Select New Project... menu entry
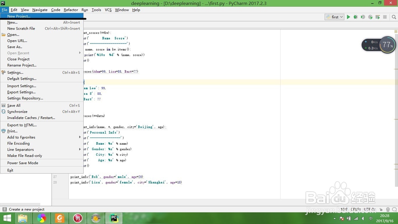398x224 pixels. click(42, 16)
